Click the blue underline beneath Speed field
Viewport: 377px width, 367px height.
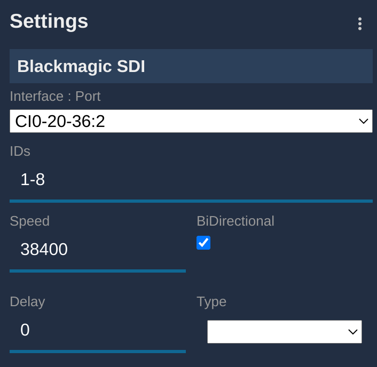tap(98, 271)
